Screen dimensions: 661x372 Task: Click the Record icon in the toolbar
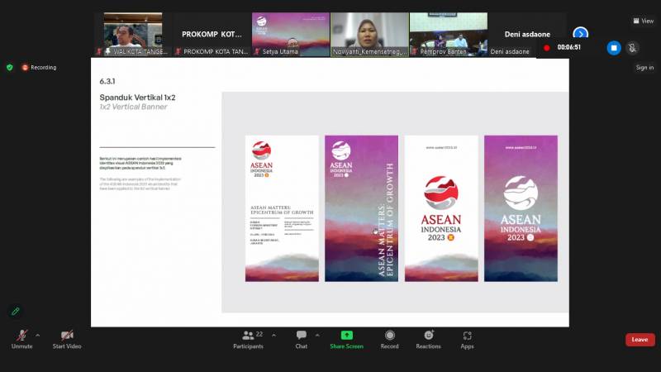390,336
